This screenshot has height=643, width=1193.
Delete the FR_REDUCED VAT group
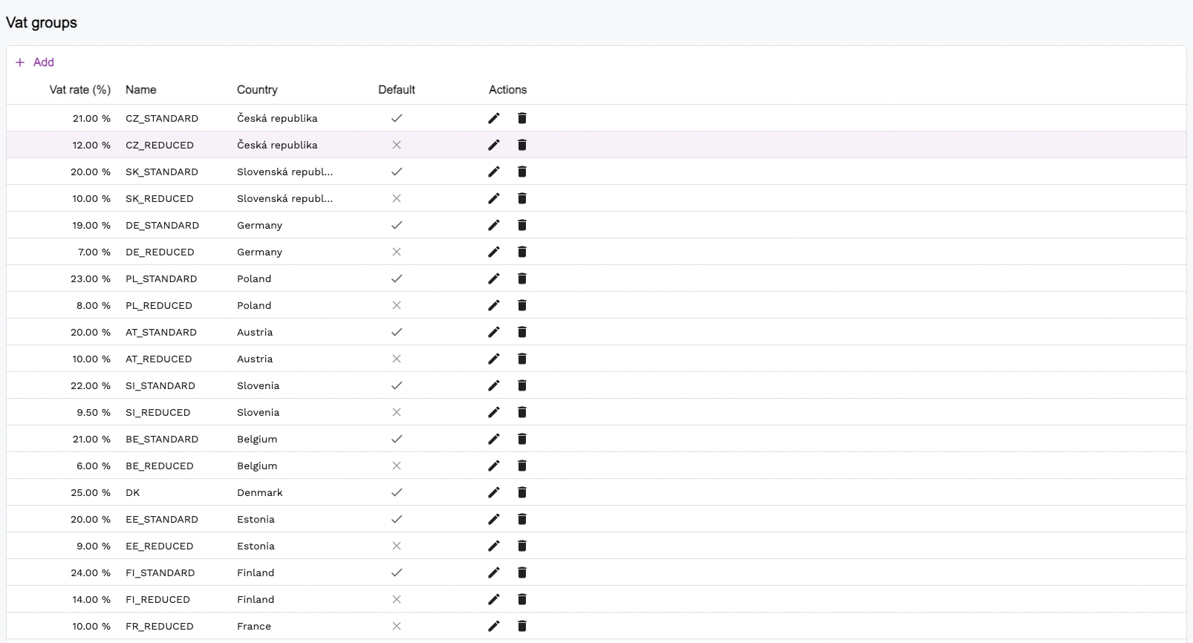522,626
